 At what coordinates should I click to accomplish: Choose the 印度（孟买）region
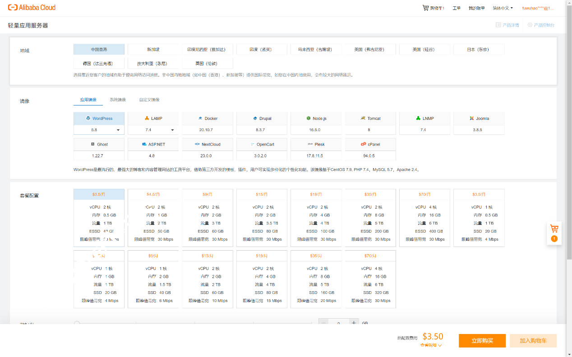click(262, 50)
